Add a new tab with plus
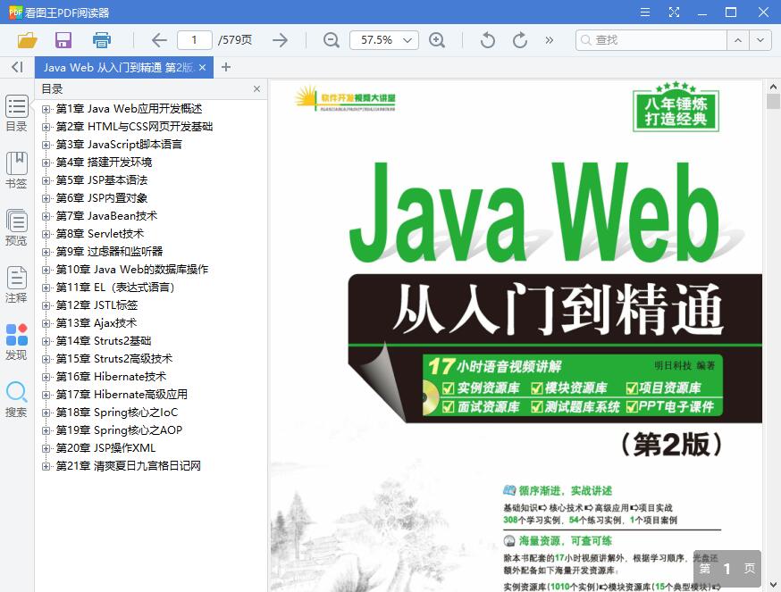 pos(226,67)
